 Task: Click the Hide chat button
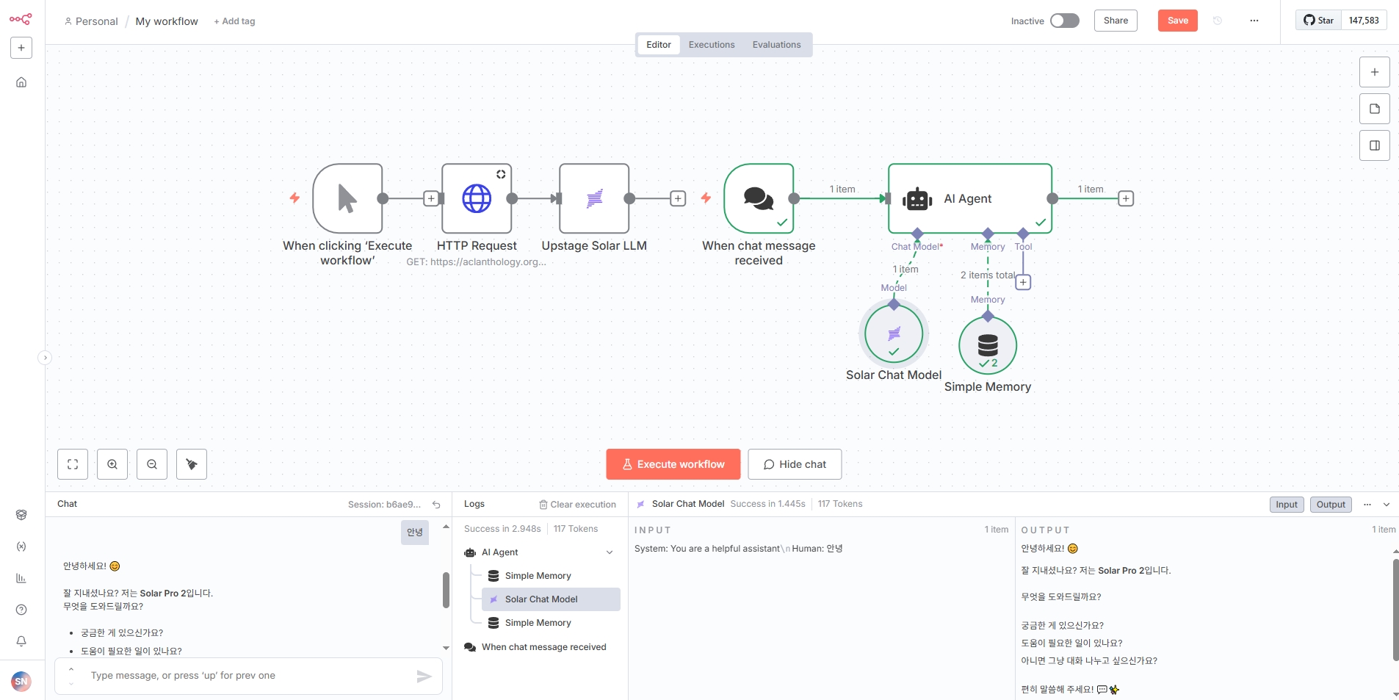pos(795,464)
